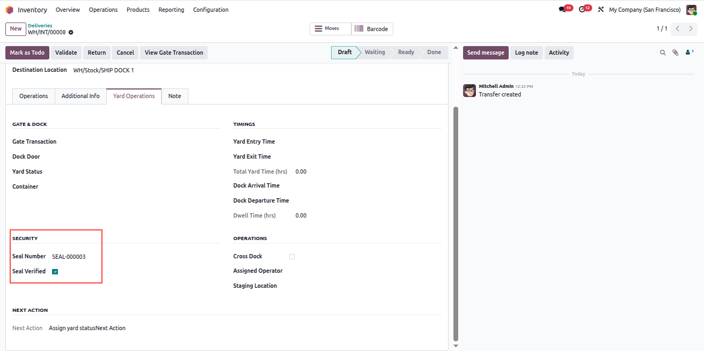Screen dimensions: 704x351
Task: Open the activities clock icon
Action: pos(582,10)
